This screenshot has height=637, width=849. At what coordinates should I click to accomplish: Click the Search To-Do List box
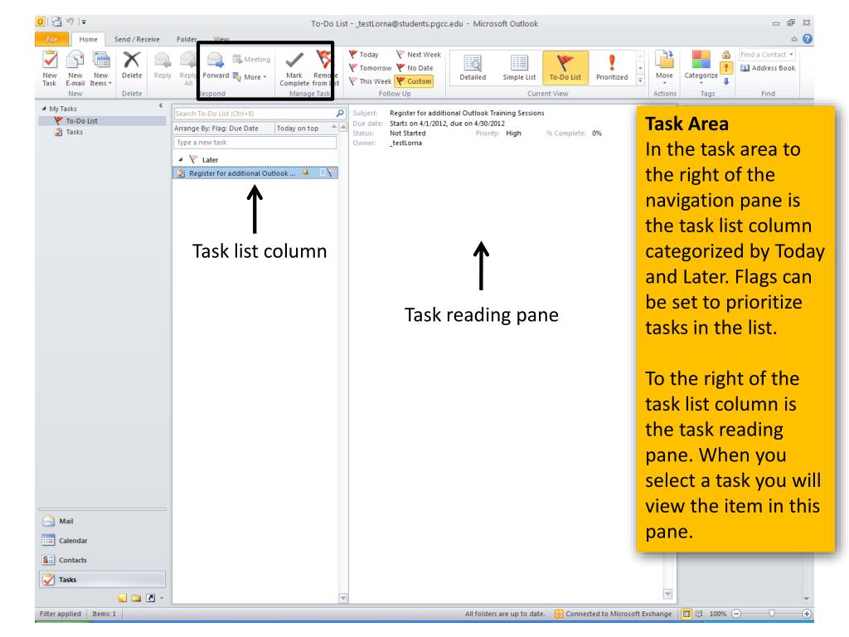click(254, 114)
